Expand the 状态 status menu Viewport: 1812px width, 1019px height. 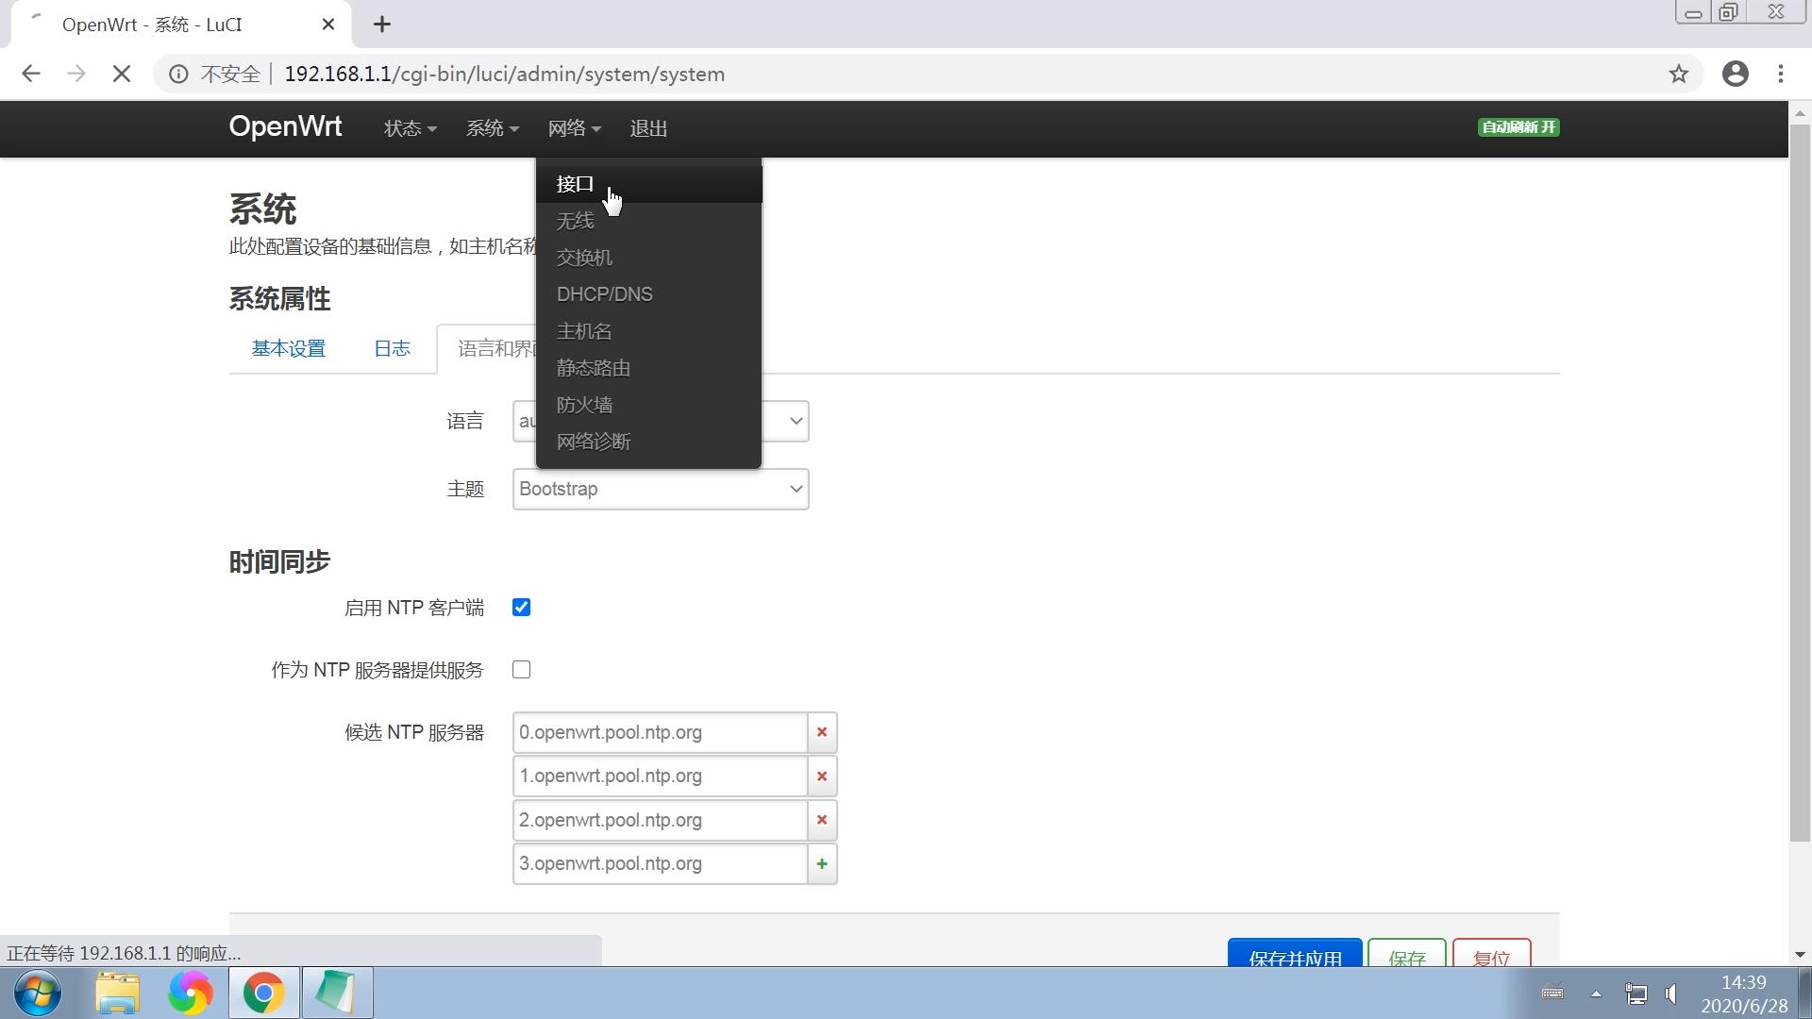click(x=410, y=128)
